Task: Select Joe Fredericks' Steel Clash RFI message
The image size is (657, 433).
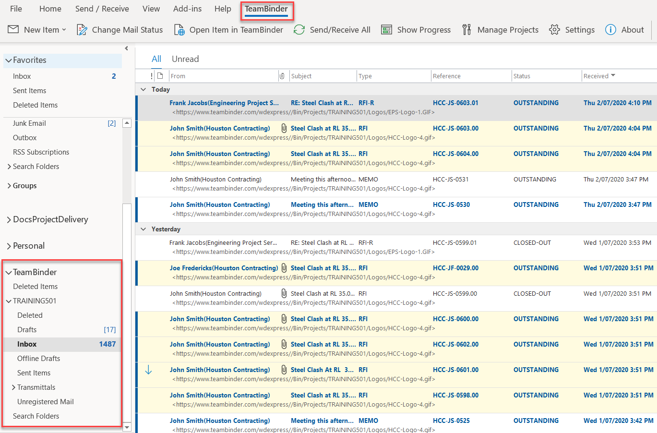Action: click(x=336, y=268)
